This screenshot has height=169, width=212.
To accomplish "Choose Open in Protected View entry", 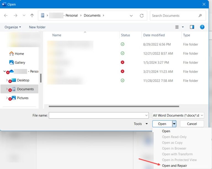I will [x=179, y=160].
